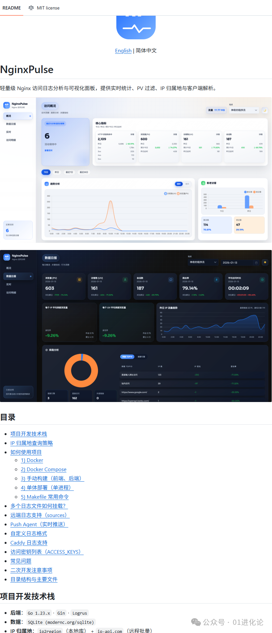Click 访客数 (UV) person icon in dark dashboard

125,279
